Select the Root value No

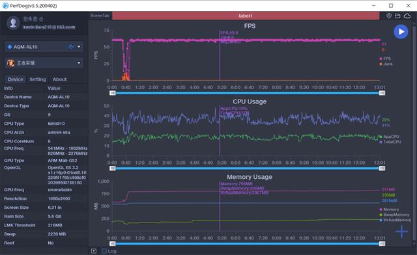pos(51,243)
